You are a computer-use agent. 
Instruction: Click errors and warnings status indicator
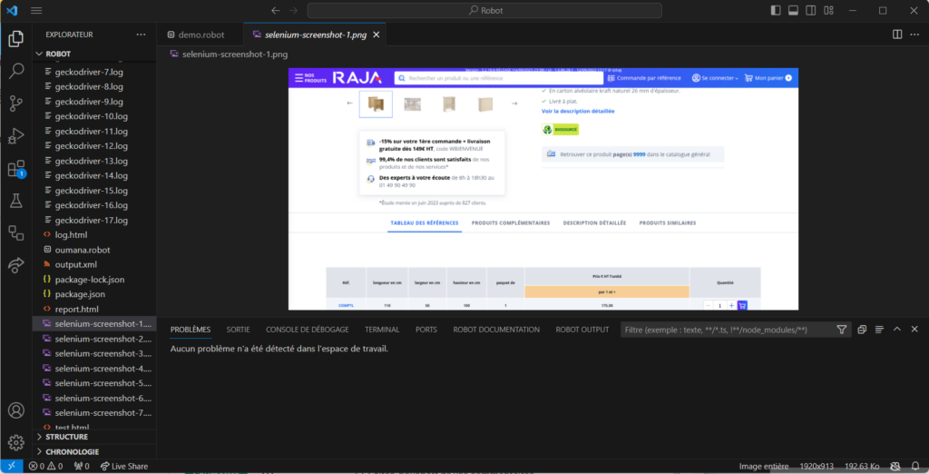pos(46,467)
